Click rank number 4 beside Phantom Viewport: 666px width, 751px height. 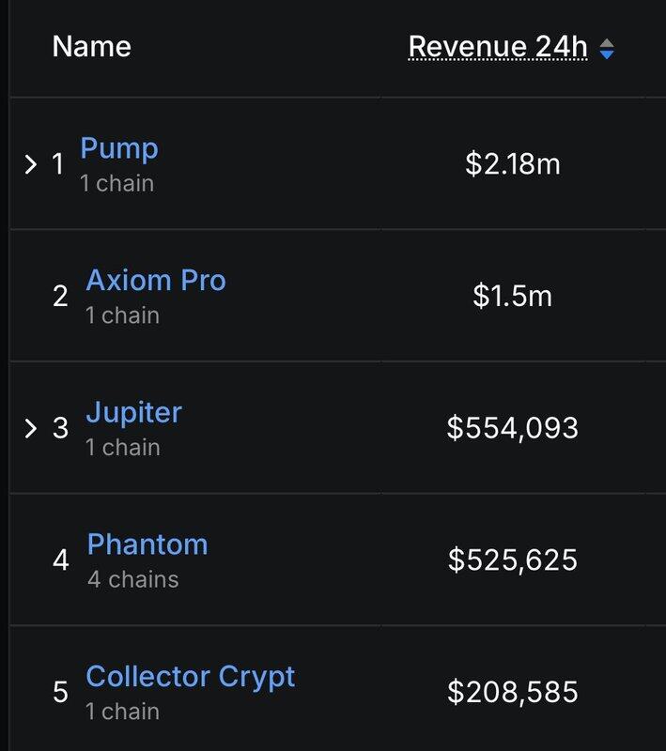[61, 559]
